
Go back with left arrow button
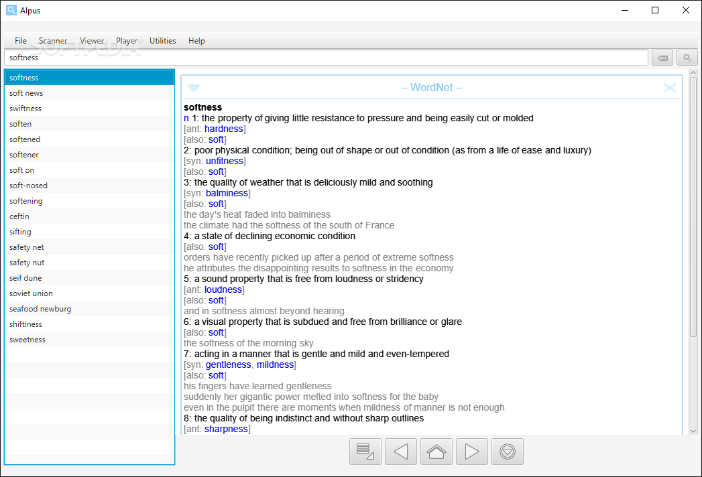click(401, 452)
